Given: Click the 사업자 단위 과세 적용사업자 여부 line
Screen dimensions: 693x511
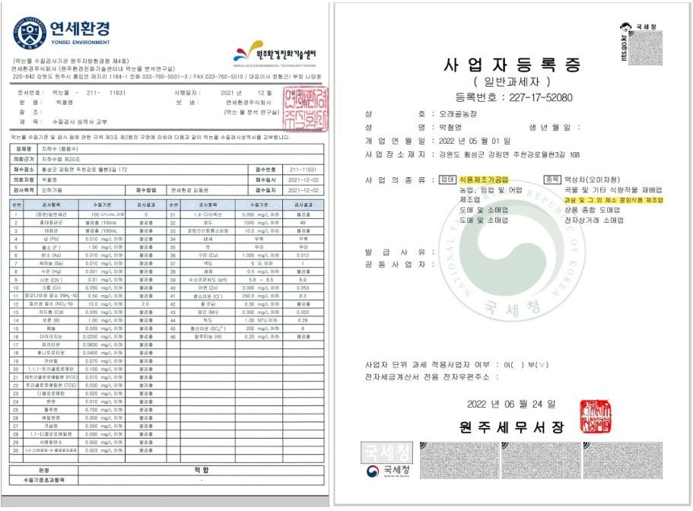Looking at the screenshot, I should point(456,365).
